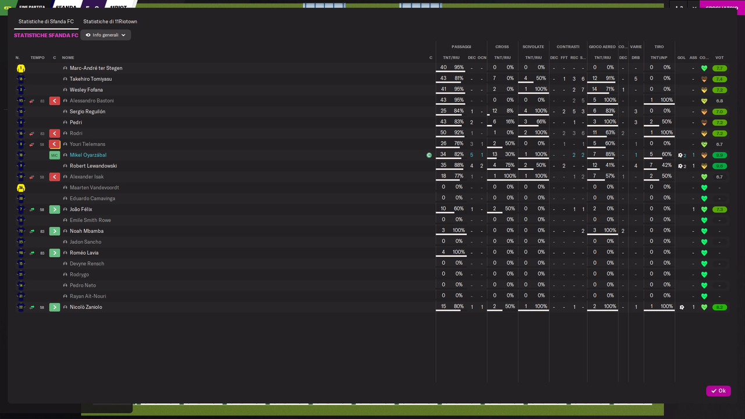
Task: Sort by the ASS column header
Action: point(693,58)
